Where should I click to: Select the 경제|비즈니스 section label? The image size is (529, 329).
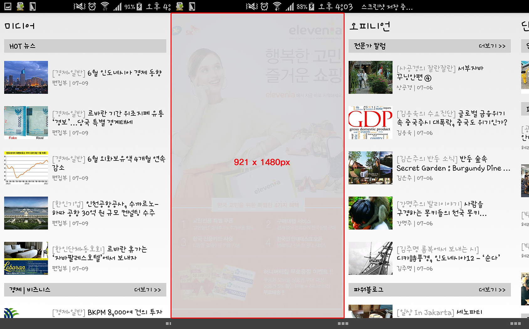30,290
